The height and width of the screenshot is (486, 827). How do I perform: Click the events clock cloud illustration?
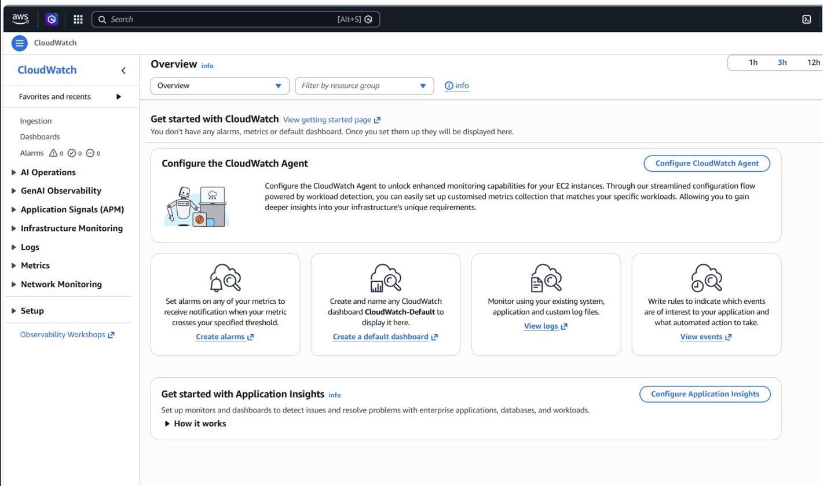pyautogui.click(x=707, y=278)
